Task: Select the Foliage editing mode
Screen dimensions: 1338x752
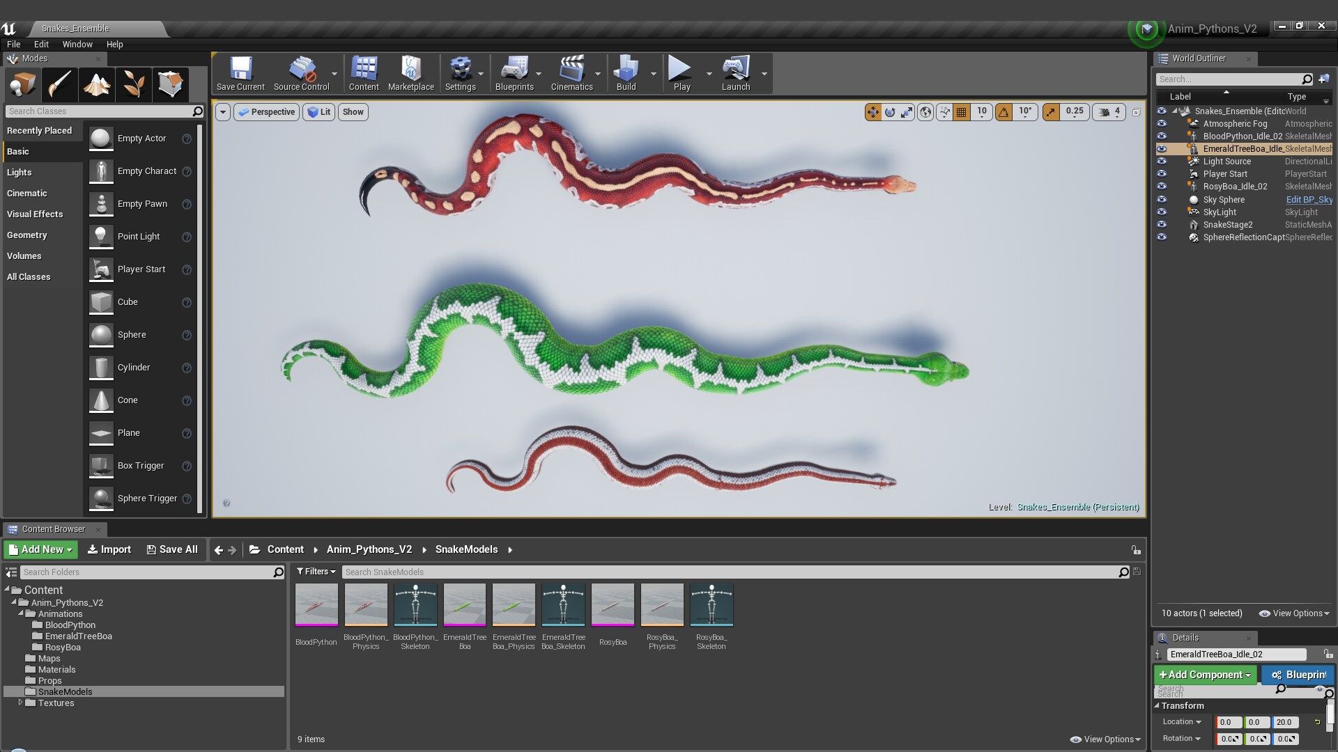Action: [134, 84]
